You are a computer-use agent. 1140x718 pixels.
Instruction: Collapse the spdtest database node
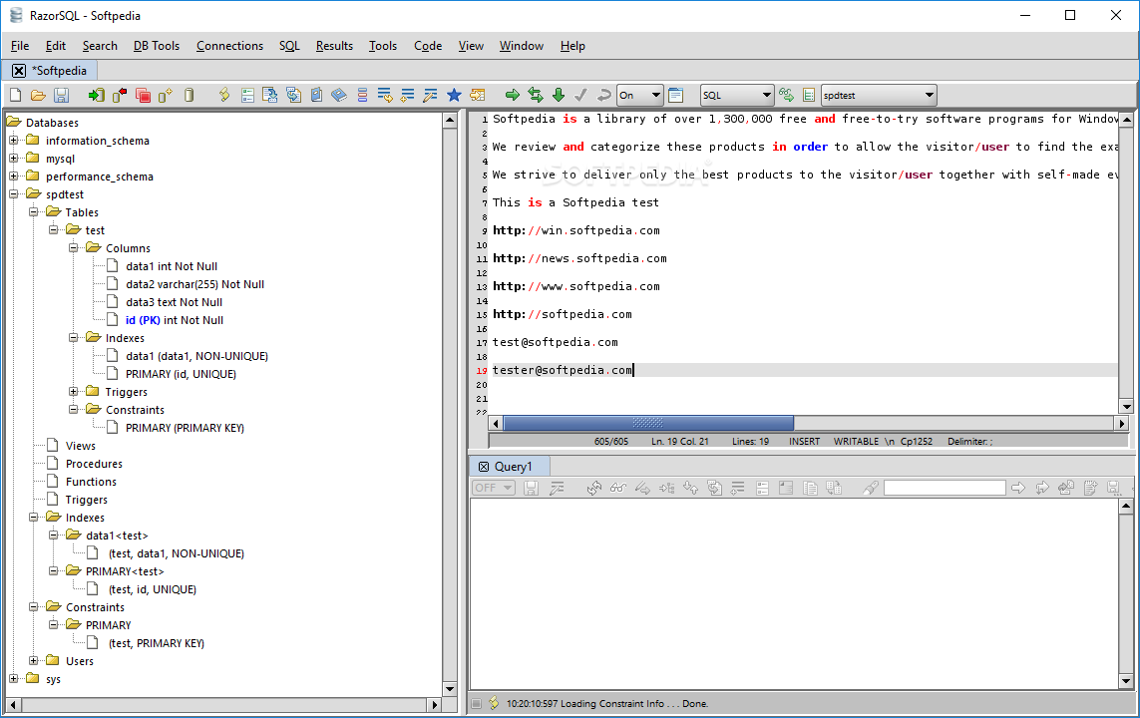tap(13, 194)
